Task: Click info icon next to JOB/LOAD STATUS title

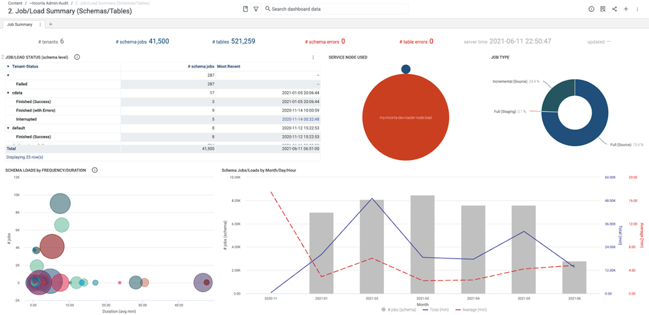Action: pos(77,57)
